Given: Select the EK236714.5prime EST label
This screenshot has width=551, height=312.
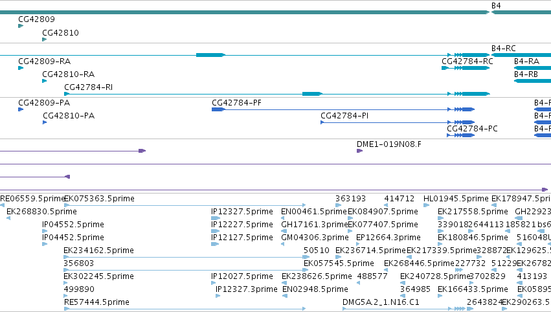Looking at the screenshot, I should click(x=370, y=251).
